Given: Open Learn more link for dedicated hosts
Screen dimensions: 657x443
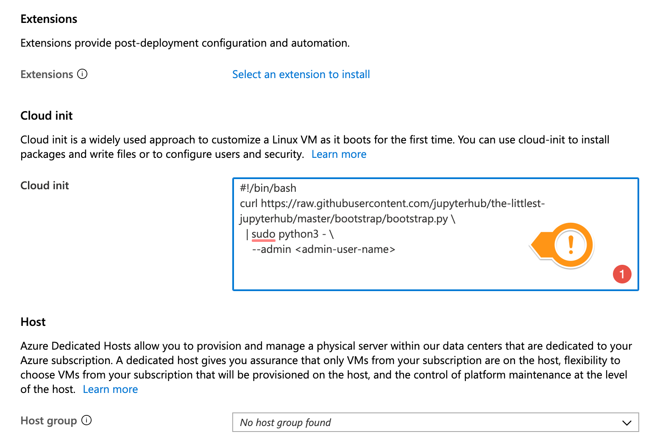Looking at the screenshot, I should (x=110, y=390).
